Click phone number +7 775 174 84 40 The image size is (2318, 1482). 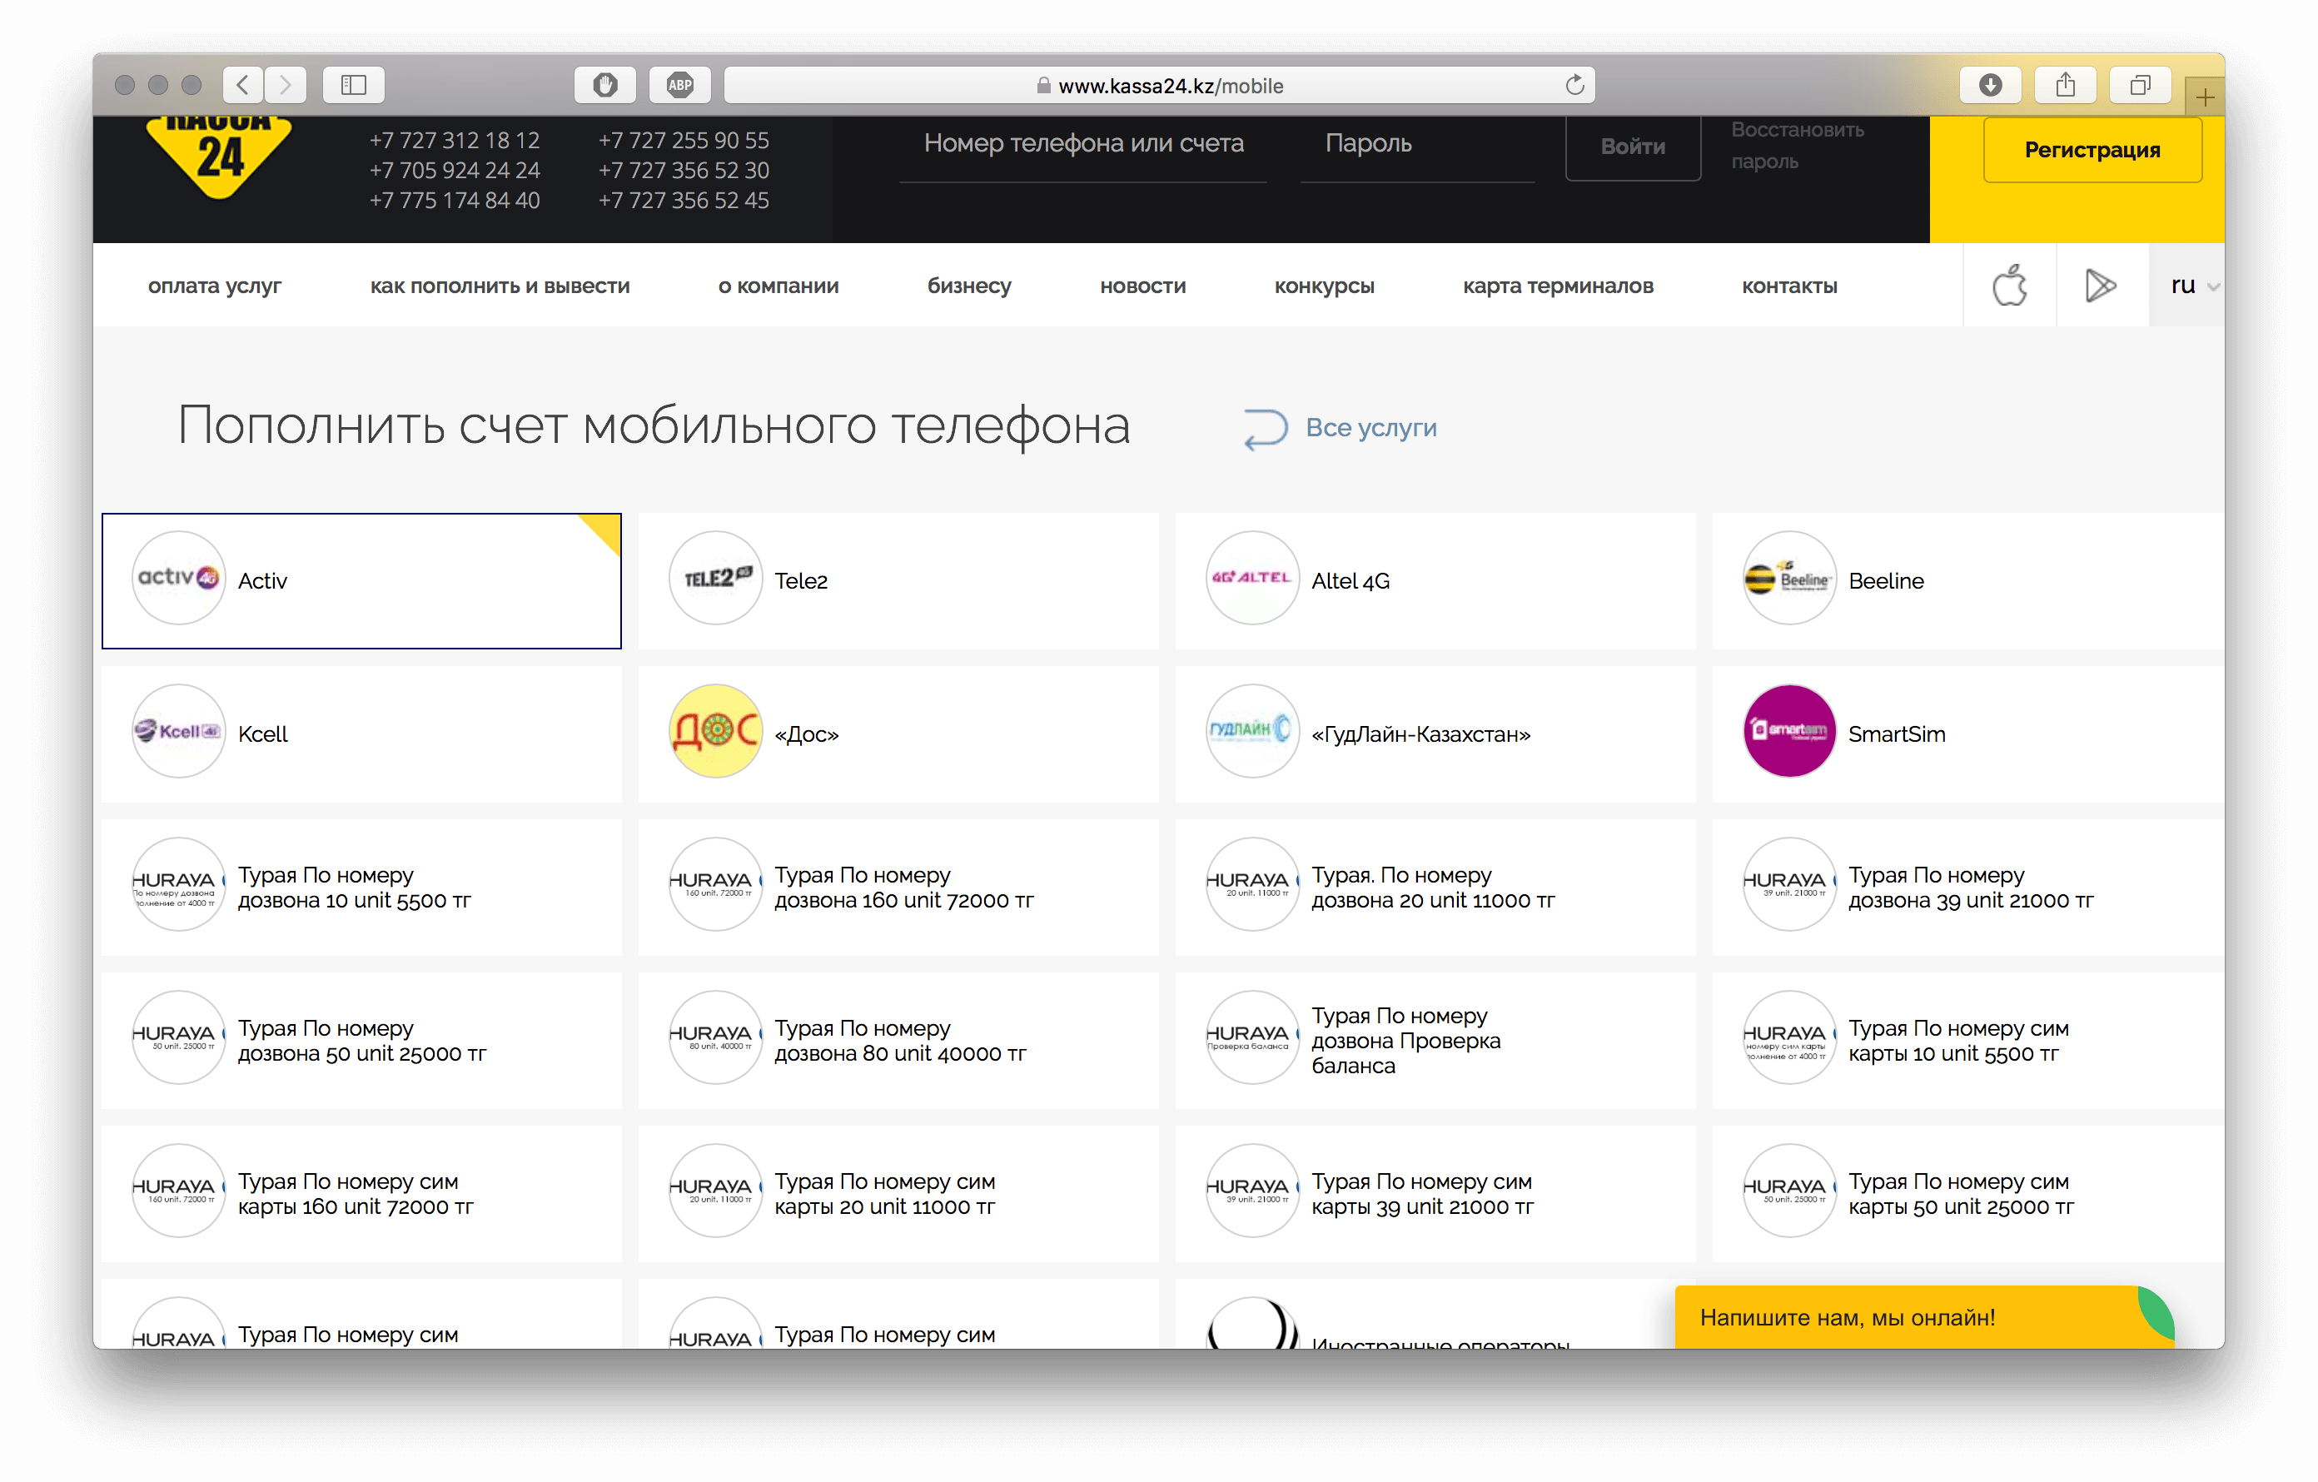pyautogui.click(x=455, y=200)
